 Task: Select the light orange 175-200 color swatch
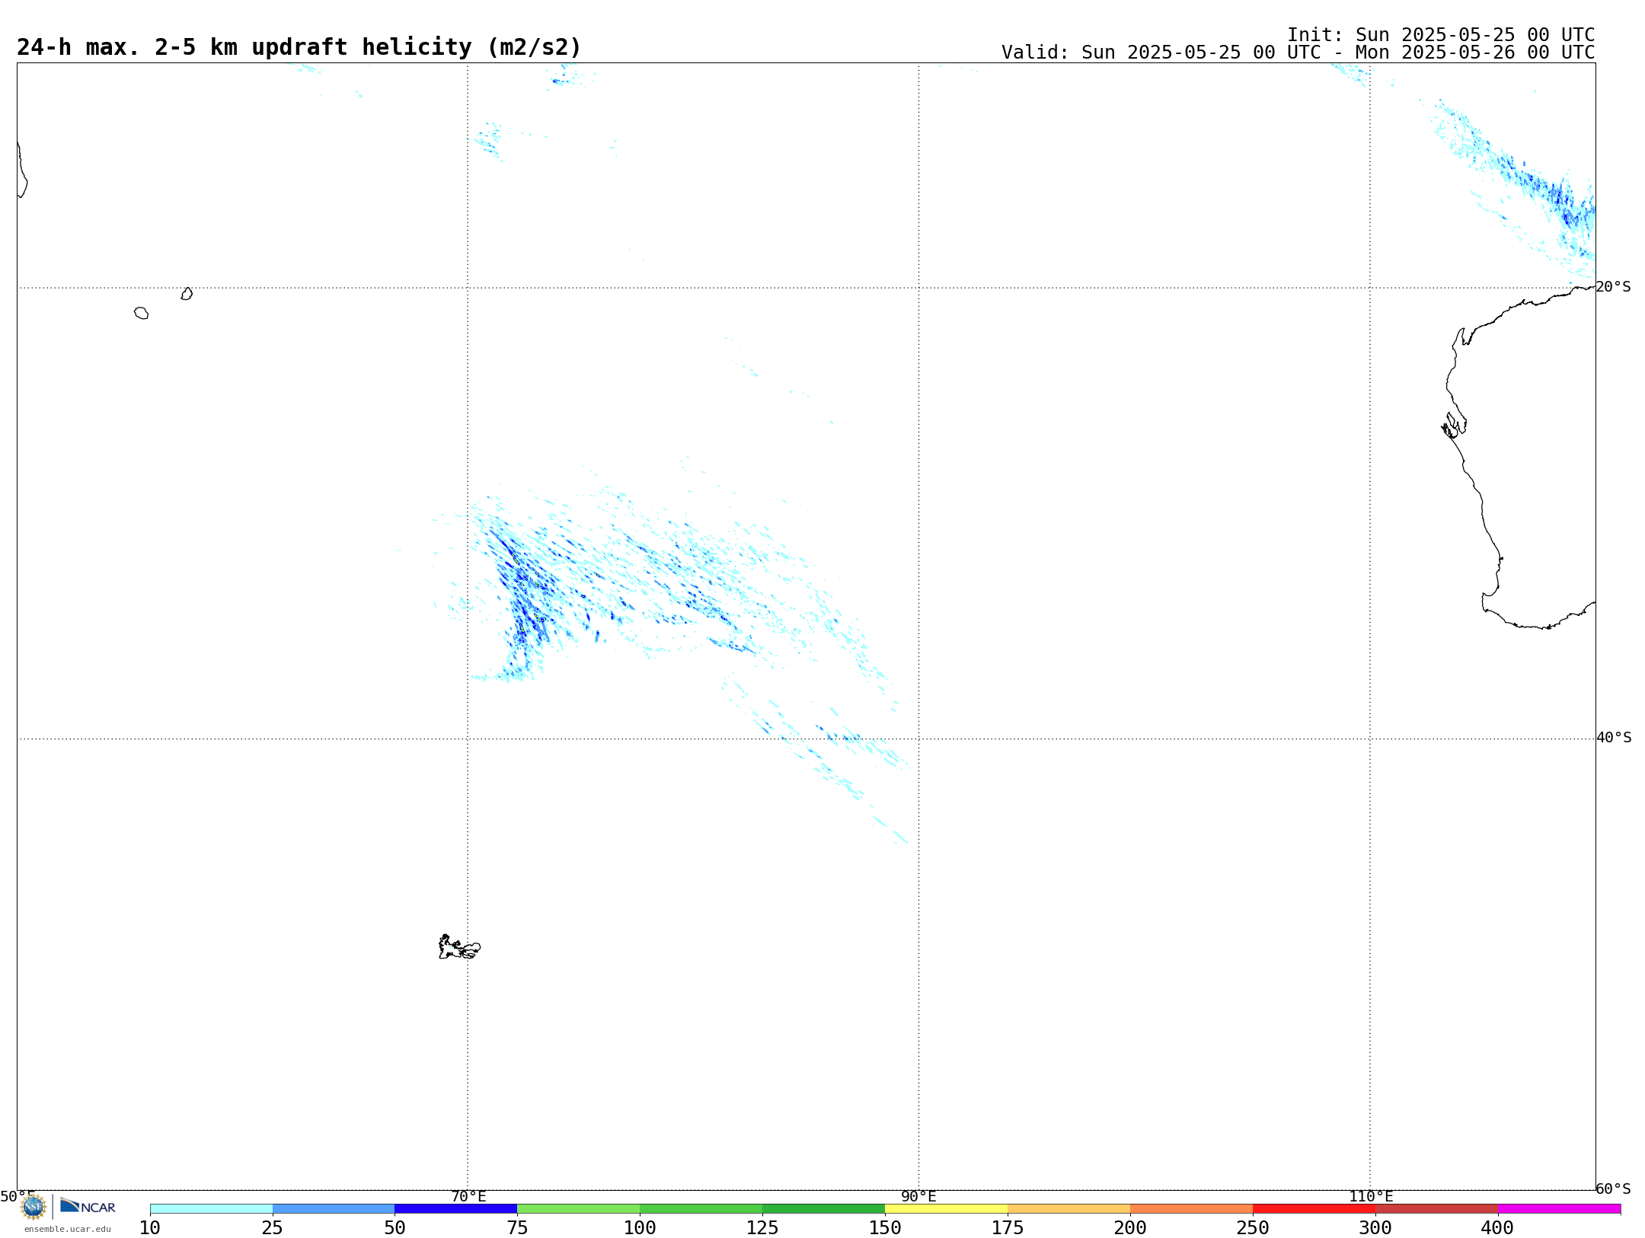[1069, 1208]
